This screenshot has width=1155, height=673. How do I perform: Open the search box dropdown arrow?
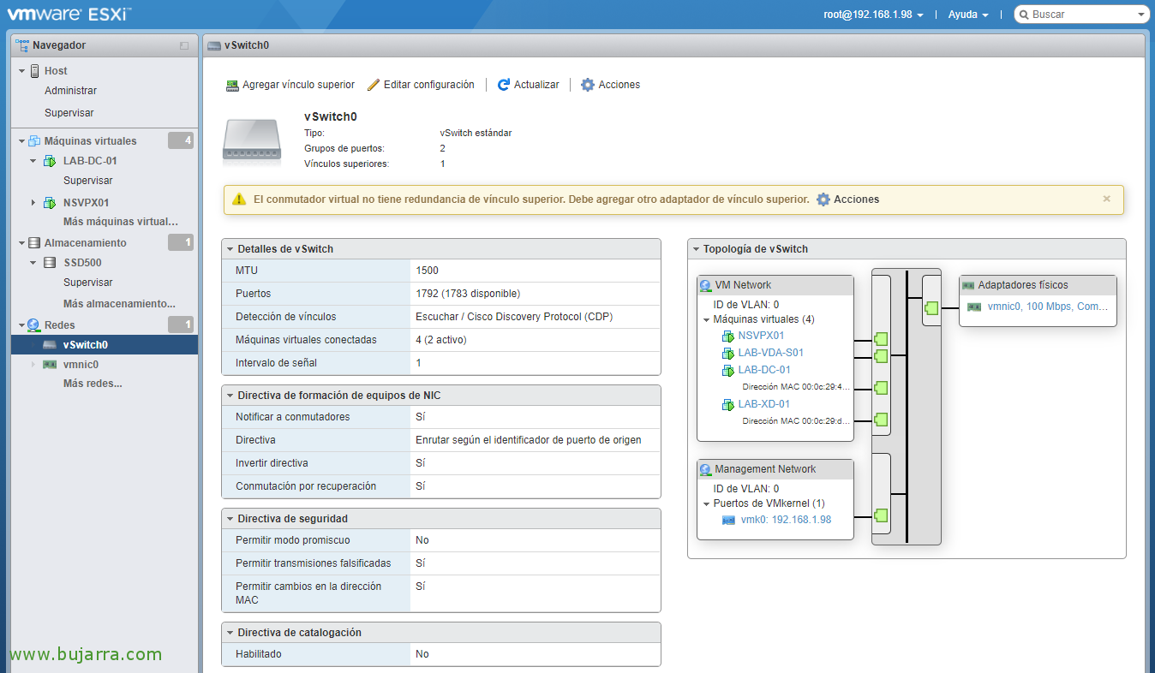(1140, 15)
